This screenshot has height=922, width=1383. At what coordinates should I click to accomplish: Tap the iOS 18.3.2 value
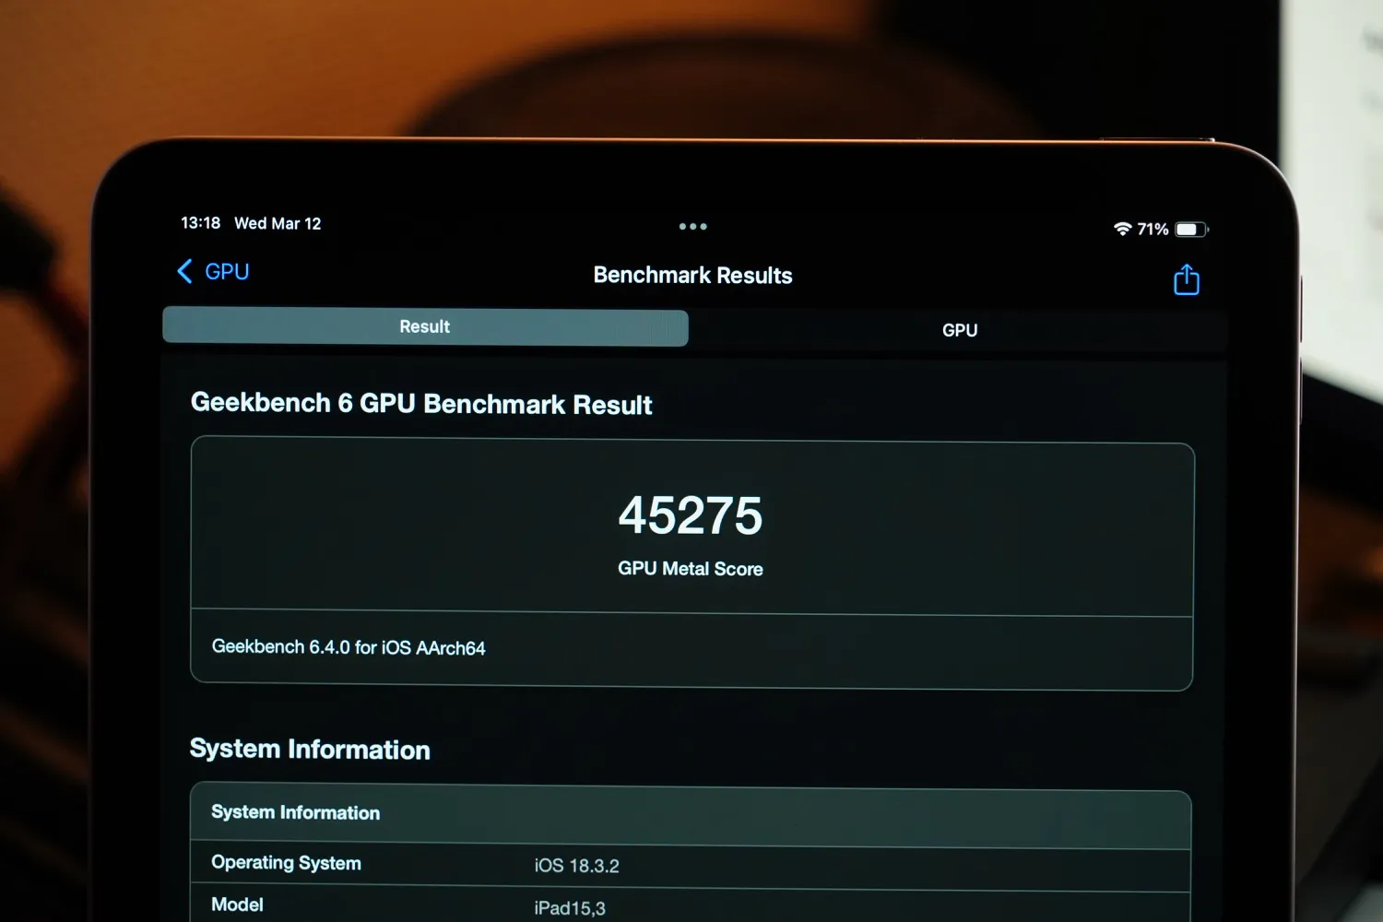577,866
